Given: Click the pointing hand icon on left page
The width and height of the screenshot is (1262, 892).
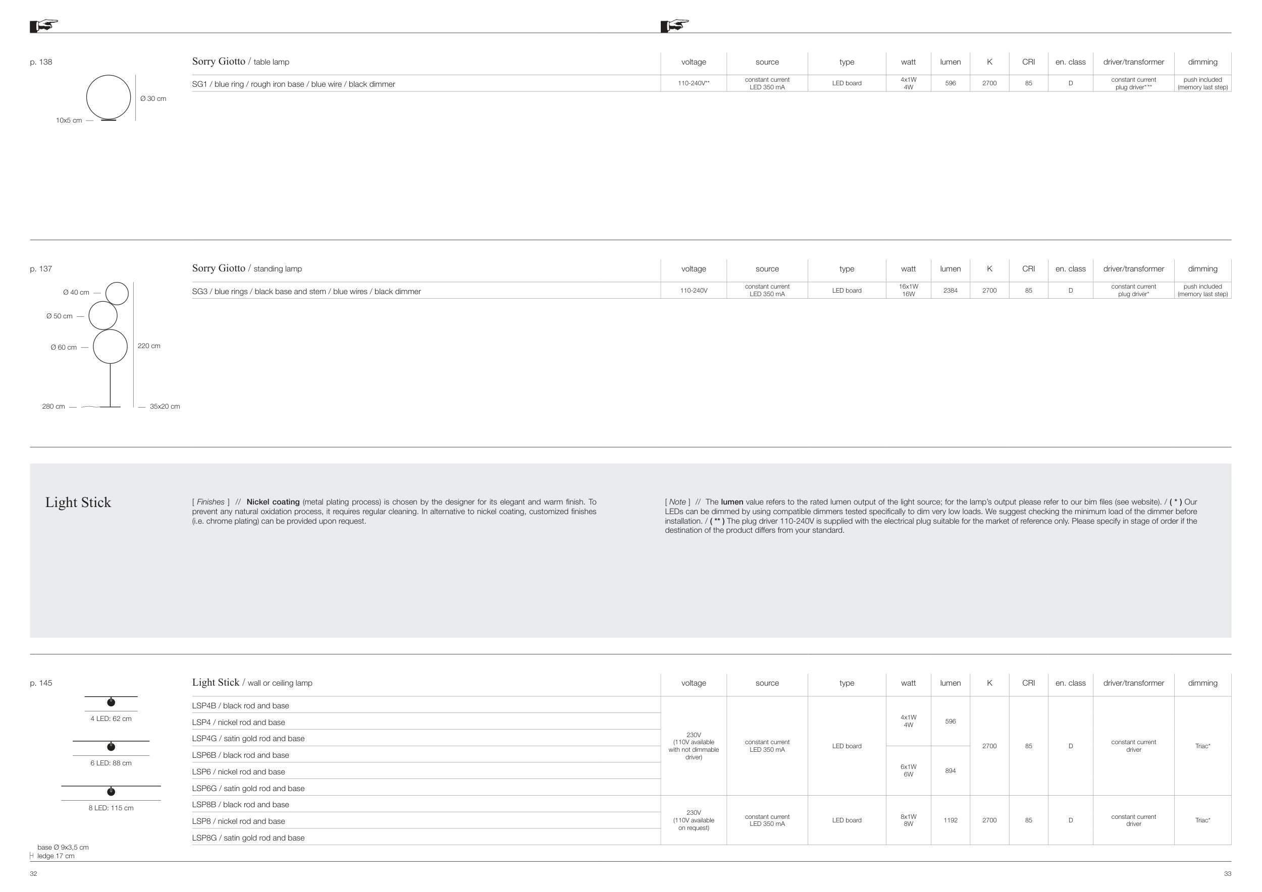Looking at the screenshot, I should [44, 25].
